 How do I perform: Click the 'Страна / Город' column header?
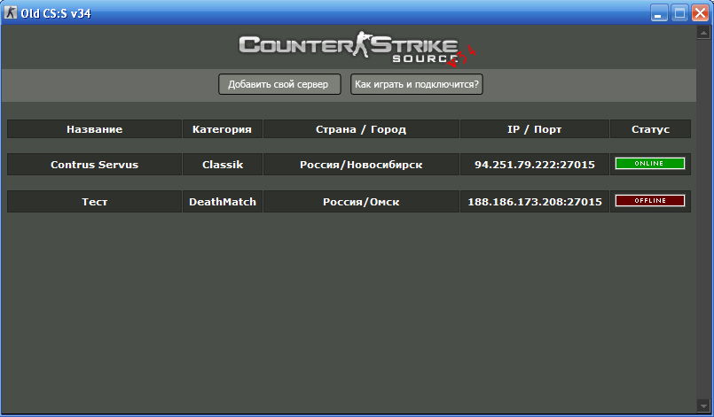click(361, 129)
